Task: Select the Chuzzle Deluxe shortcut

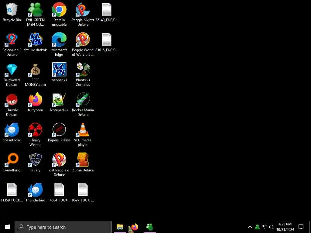Action: point(12,105)
